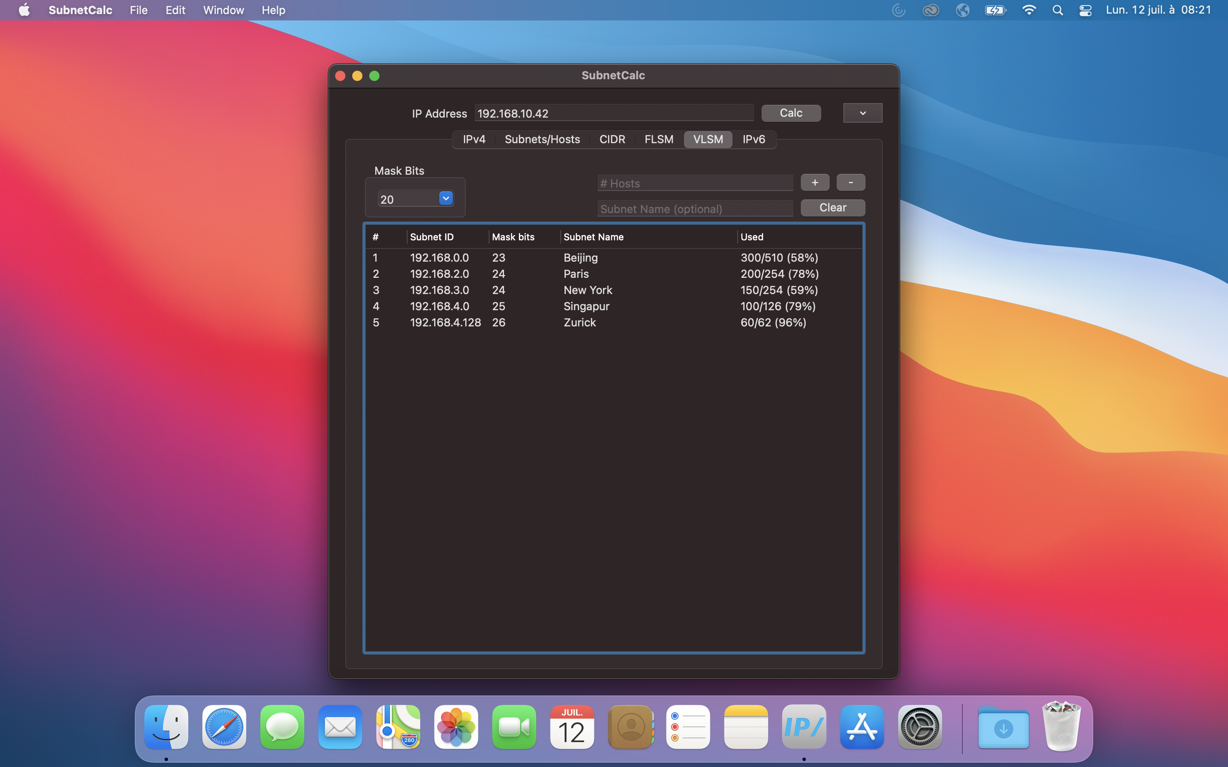Click the Calc button
The height and width of the screenshot is (767, 1228).
[790, 112]
